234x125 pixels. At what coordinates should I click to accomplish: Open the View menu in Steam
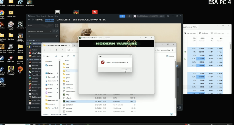coord(38,16)
